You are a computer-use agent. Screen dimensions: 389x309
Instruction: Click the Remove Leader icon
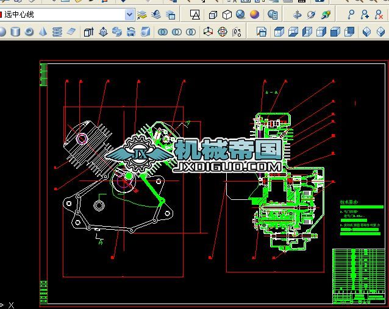tap(379, 15)
